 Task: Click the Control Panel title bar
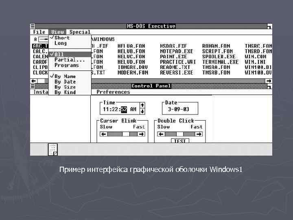click(x=151, y=86)
